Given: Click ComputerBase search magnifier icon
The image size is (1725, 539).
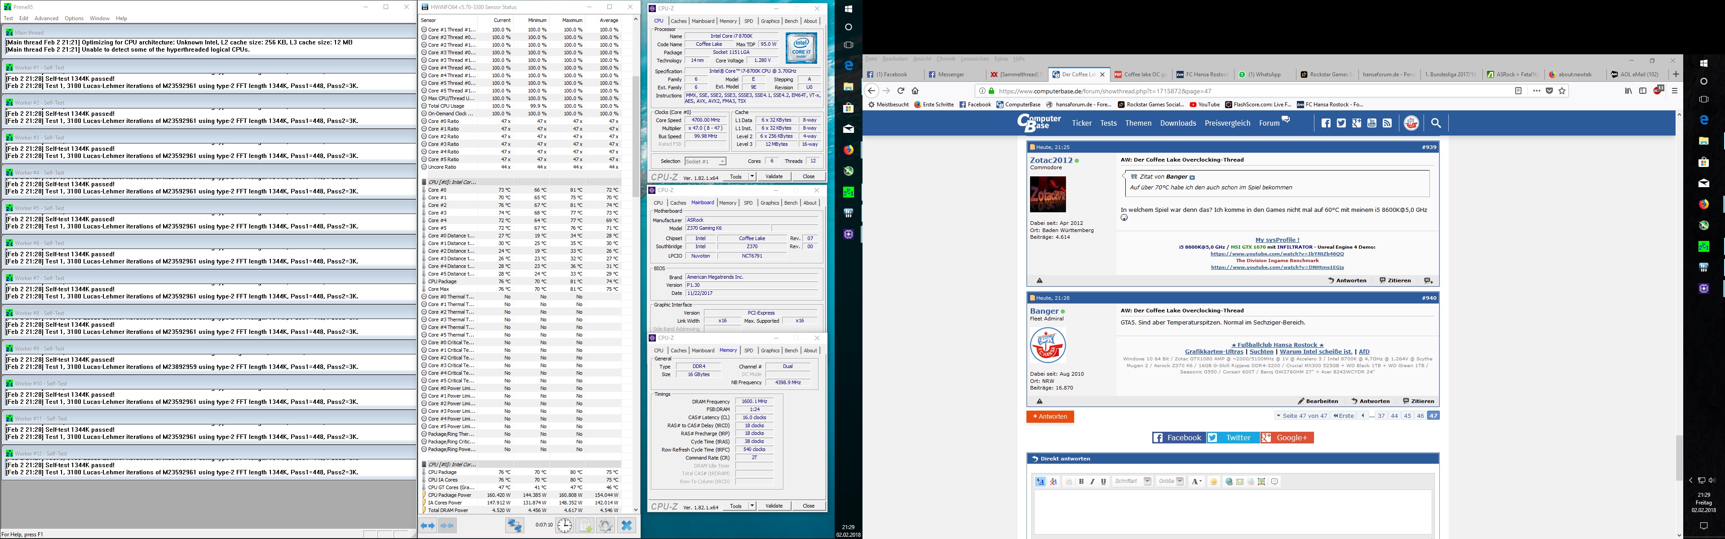Looking at the screenshot, I should (x=1436, y=123).
